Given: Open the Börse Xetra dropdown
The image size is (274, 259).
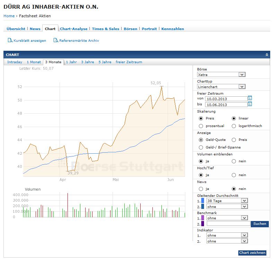Looking at the screenshot, I should point(242,75).
